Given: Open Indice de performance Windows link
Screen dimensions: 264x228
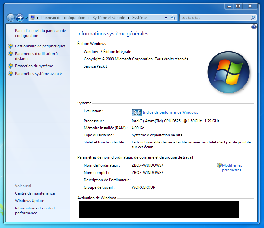Looking at the screenshot, I should point(170,112).
